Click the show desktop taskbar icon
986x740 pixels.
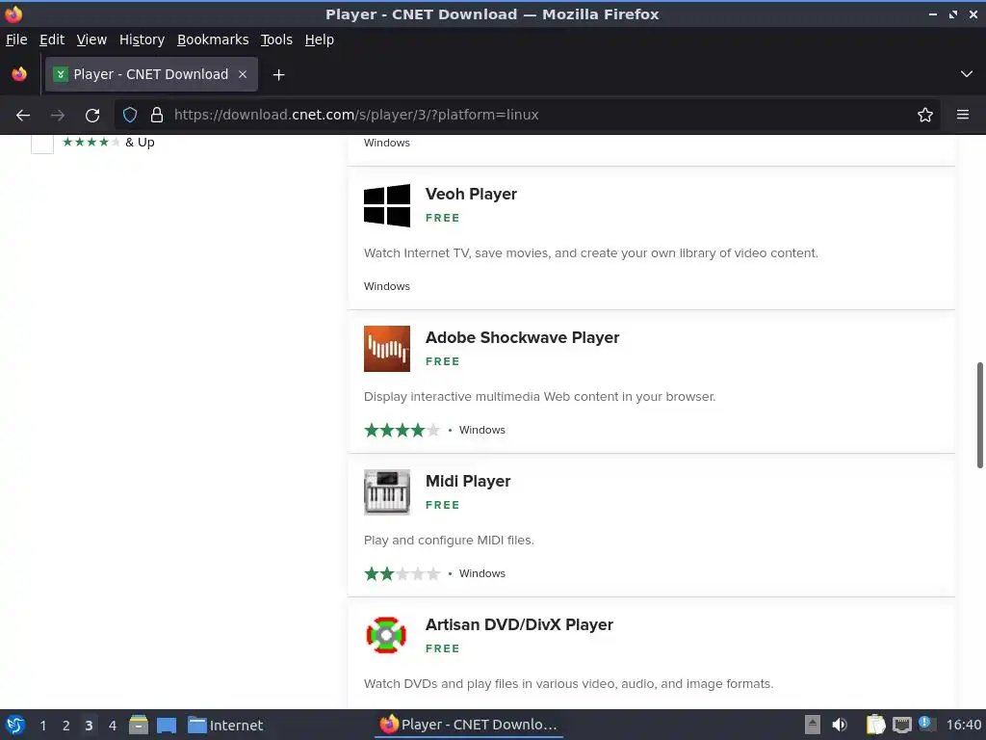167,726
